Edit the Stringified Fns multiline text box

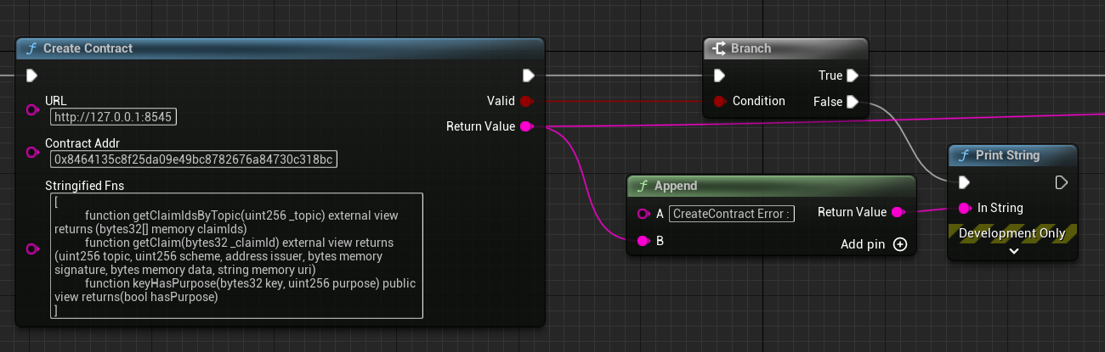click(236, 255)
